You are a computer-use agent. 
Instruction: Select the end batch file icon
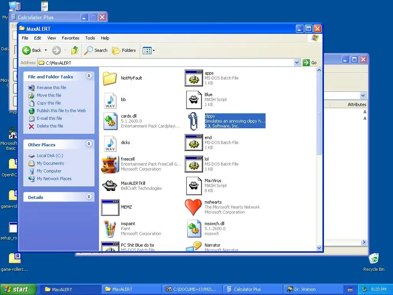(x=194, y=143)
